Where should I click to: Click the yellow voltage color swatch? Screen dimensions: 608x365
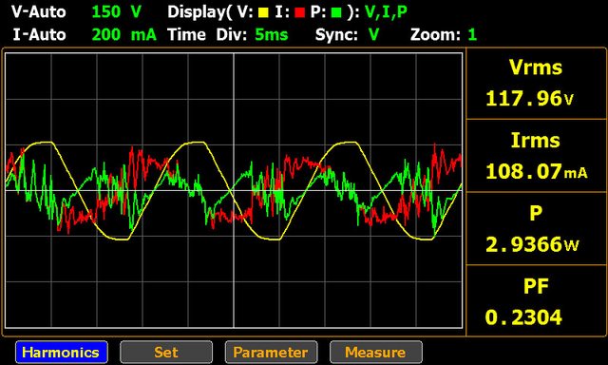264,13
